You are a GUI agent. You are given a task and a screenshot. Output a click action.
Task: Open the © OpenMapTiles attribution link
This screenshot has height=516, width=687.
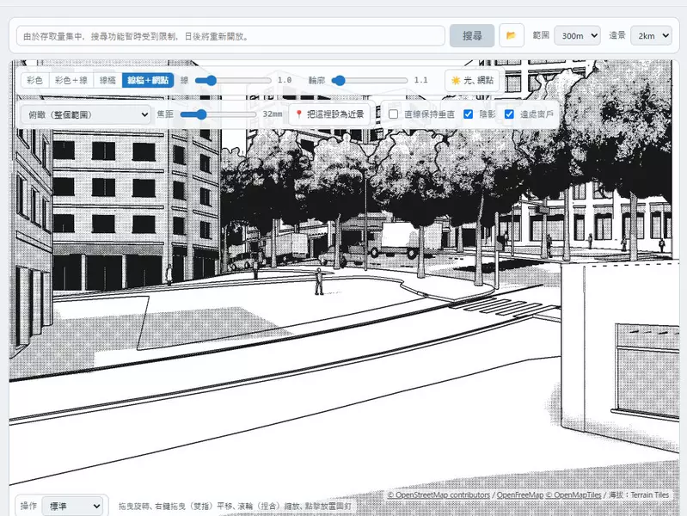point(574,495)
